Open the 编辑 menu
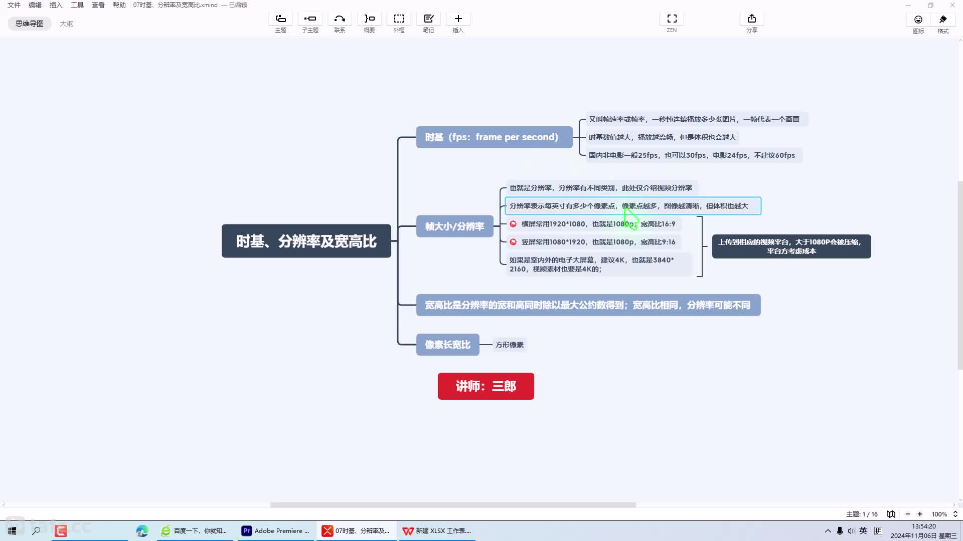This screenshot has width=963, height=541. (35, 5)
